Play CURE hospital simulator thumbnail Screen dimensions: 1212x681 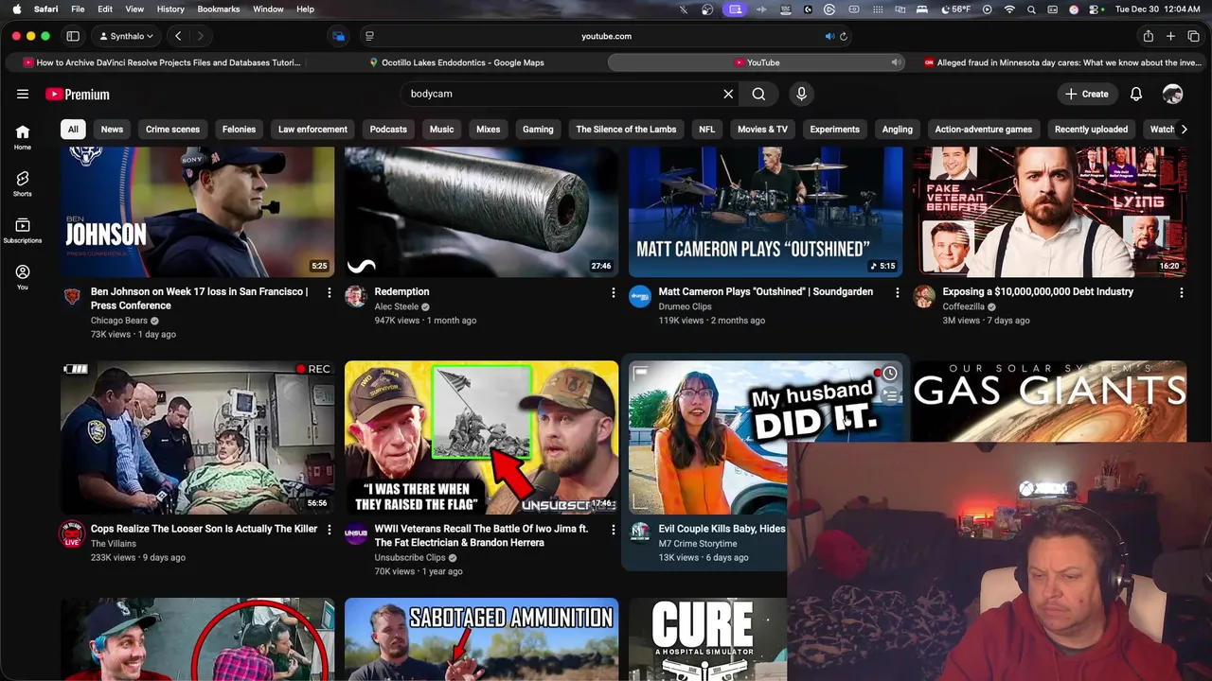tap(707, 639)
